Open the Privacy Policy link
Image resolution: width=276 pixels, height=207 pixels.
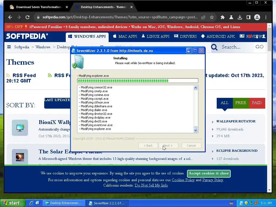pyautogui.click(x=213, y=180)
